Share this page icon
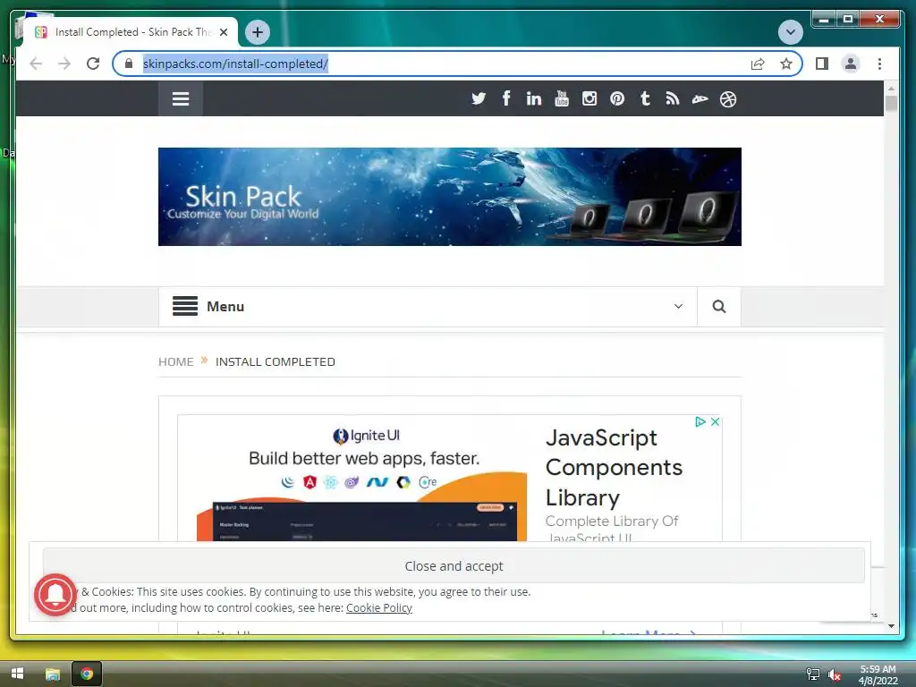Image resolution: width=916 pixels, height=687 pixels. click(x=758, y=64)
